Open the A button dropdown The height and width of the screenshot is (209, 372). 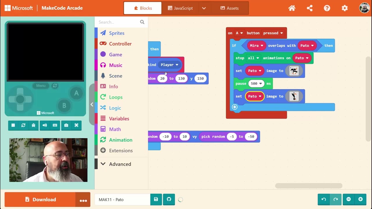239,33
